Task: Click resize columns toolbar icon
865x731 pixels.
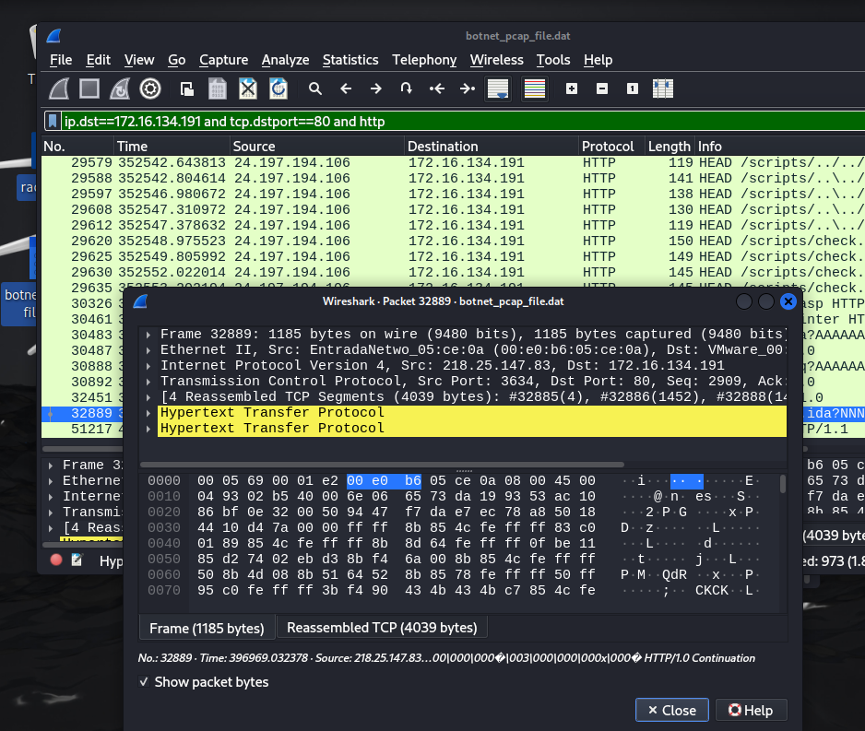Action: [662, 88]
